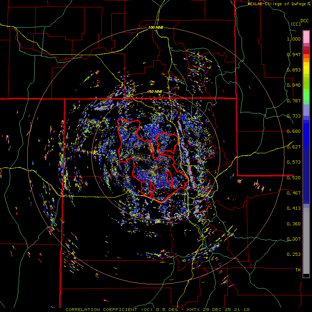The width and height of the screenshot is (312, 312).
Task: Click the pink segment of the color bar
Action: point(306,37)
